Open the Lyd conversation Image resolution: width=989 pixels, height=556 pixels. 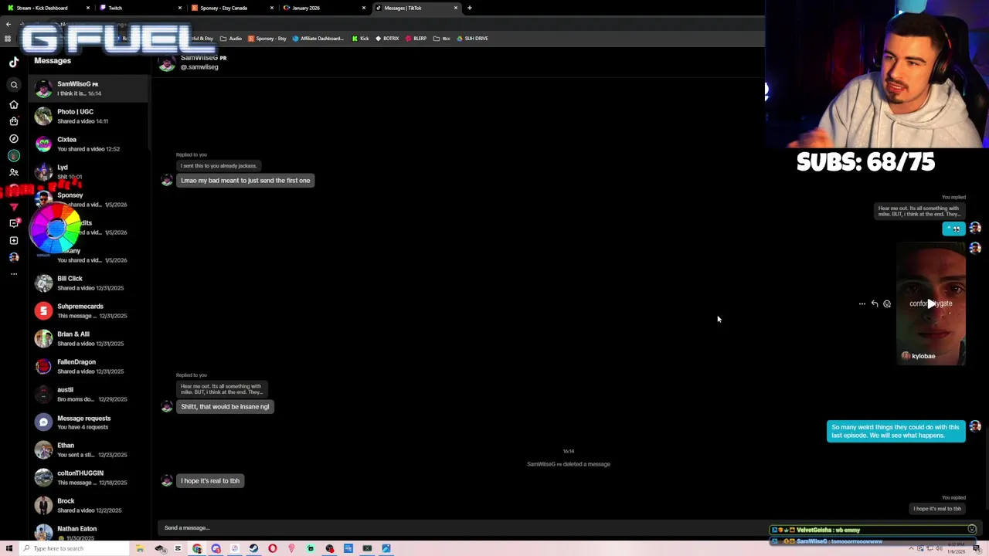coord(89,172)
